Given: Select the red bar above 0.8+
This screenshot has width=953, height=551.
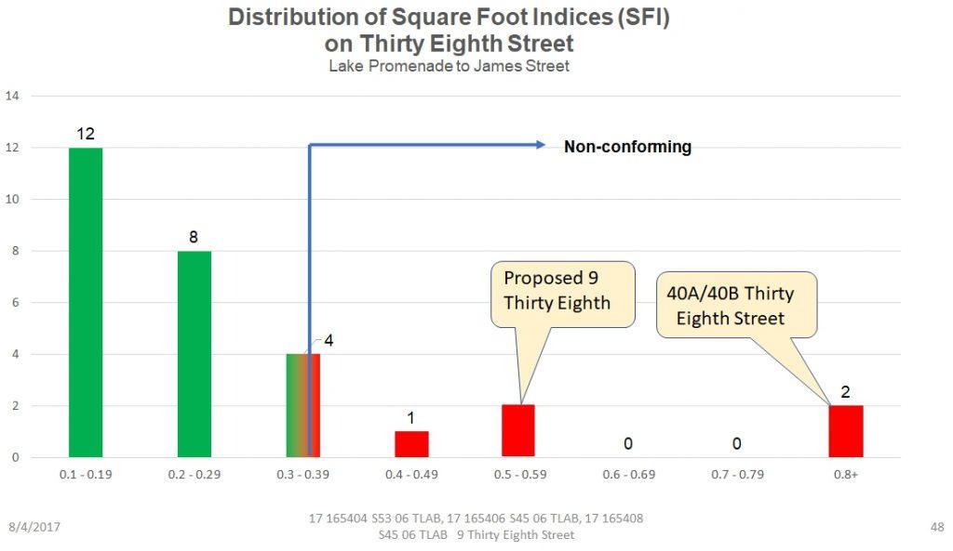Looking at the screenshot, I should [x=846, y=431].
